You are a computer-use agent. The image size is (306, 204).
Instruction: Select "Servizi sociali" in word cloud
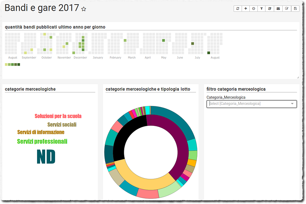62,124
